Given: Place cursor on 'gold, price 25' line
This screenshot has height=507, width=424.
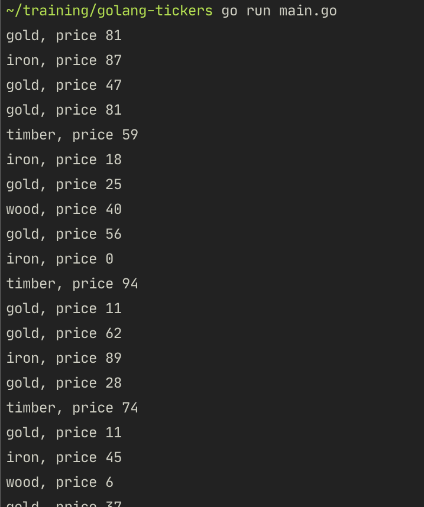Looking at the screenshot, I should click(x=64, y=185).
